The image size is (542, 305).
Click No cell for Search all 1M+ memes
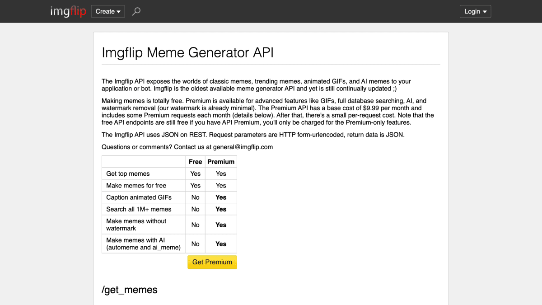(195, 209)
